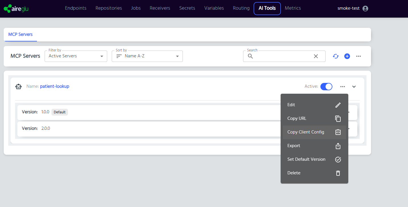Open the Endpoints navigation tab

click(x=76, y=8)
